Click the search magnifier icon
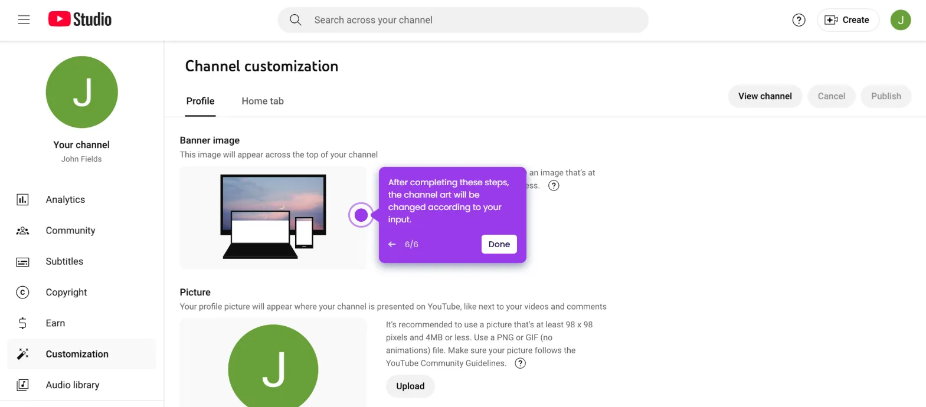The width and height of the screenshot is (926, 407). [296, 20]
